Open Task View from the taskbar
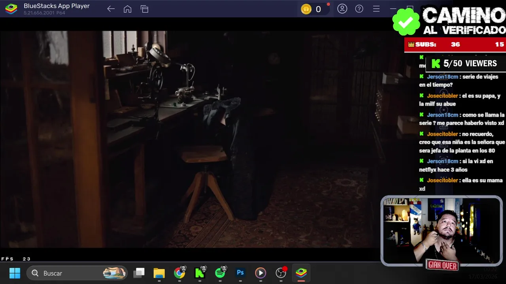The width and height of the screenshot is (506, 284). (139, 273)
